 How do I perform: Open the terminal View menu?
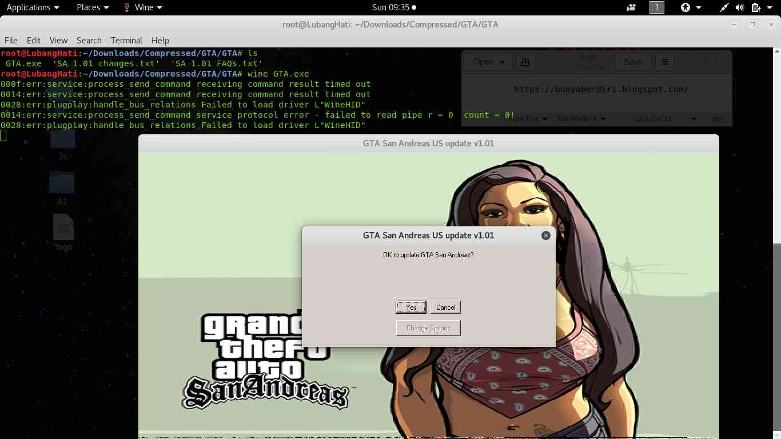(58, 41)
